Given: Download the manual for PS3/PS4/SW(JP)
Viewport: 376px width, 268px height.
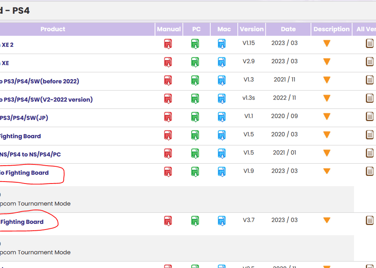Looking at the screenshot, I should coord(168,117).
